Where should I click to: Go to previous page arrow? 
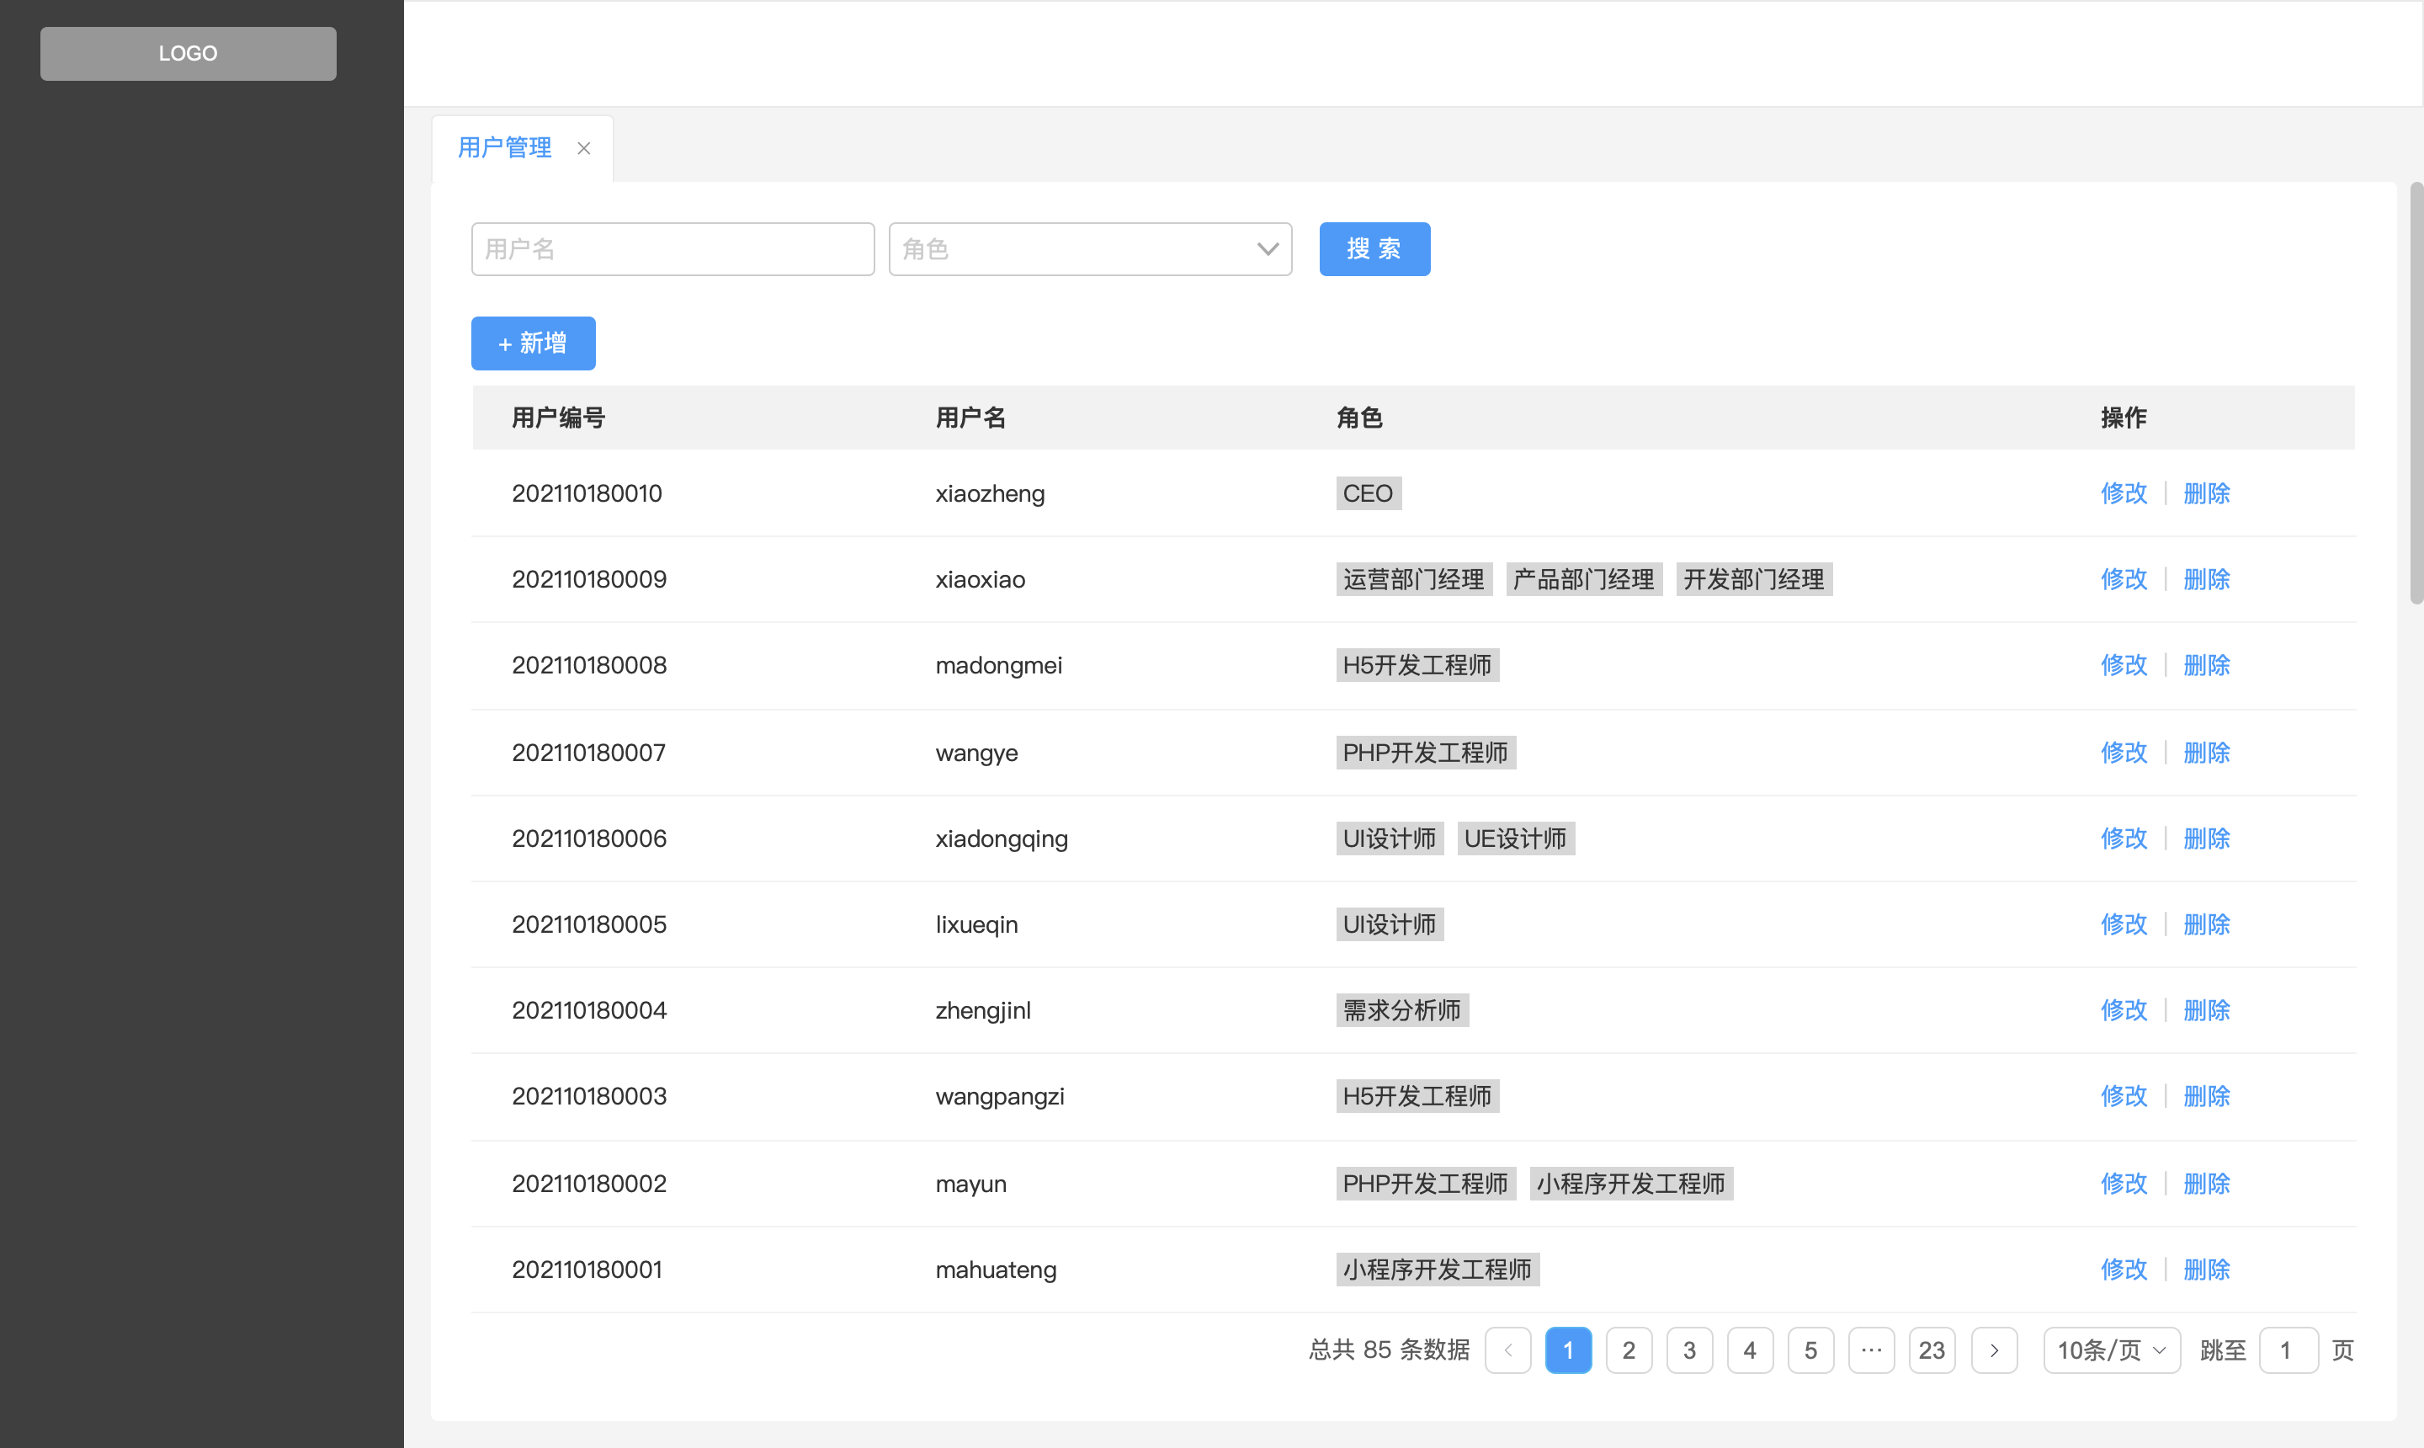[x=1508, y=1350]
